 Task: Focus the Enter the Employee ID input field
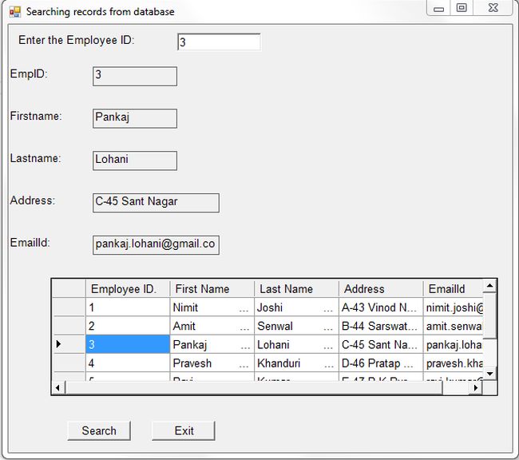pos(219,42)
